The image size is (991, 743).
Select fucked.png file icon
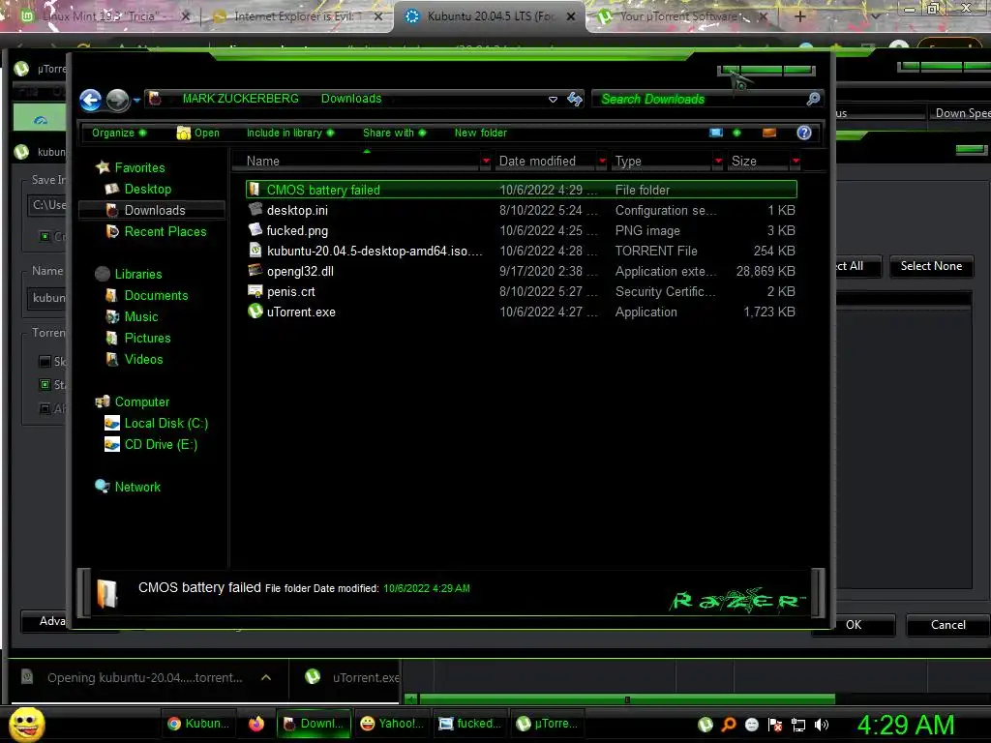coord(255,230)
